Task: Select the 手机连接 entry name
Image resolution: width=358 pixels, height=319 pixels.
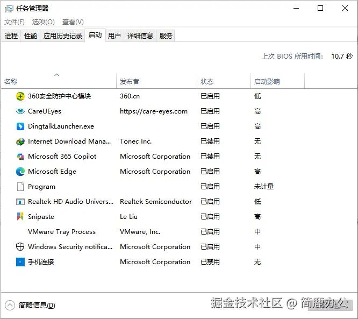Action: (x=41, y=262)
